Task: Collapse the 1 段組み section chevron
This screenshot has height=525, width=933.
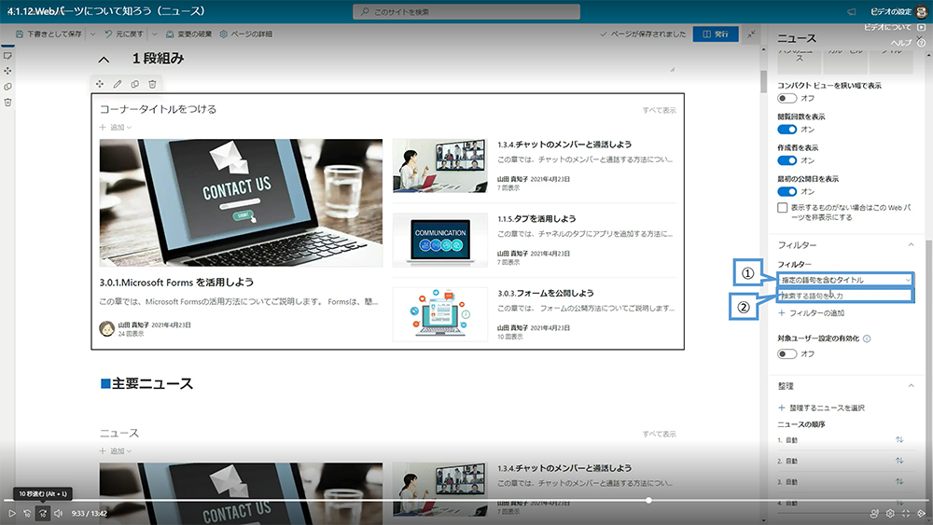Action: point(104,60)
